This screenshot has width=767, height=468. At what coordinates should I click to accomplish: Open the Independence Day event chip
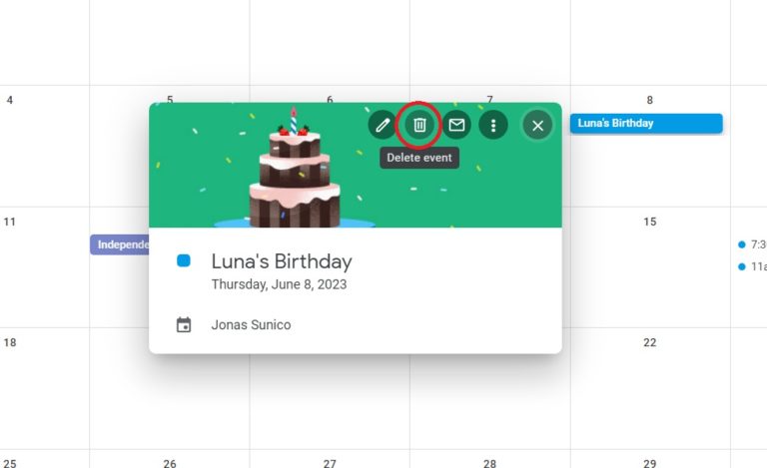point(120,244)
